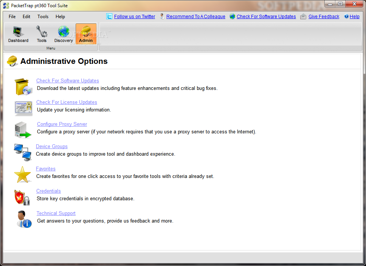Open the Tools wrench icon
366x266 pixels.
[42, 34]
